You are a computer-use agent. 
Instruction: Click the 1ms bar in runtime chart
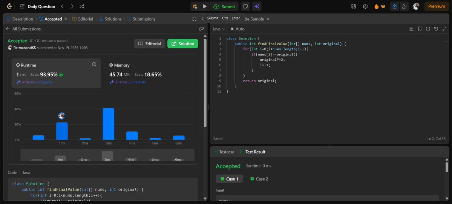62,131
